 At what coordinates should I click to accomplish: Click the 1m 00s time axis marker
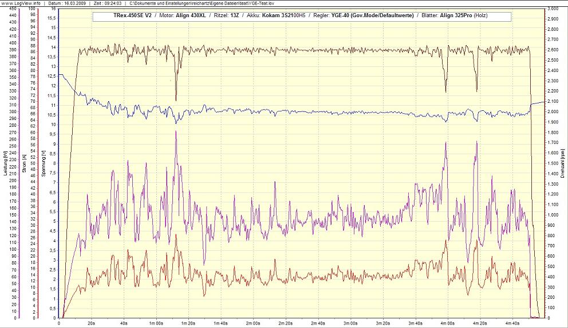coord(156,323)
